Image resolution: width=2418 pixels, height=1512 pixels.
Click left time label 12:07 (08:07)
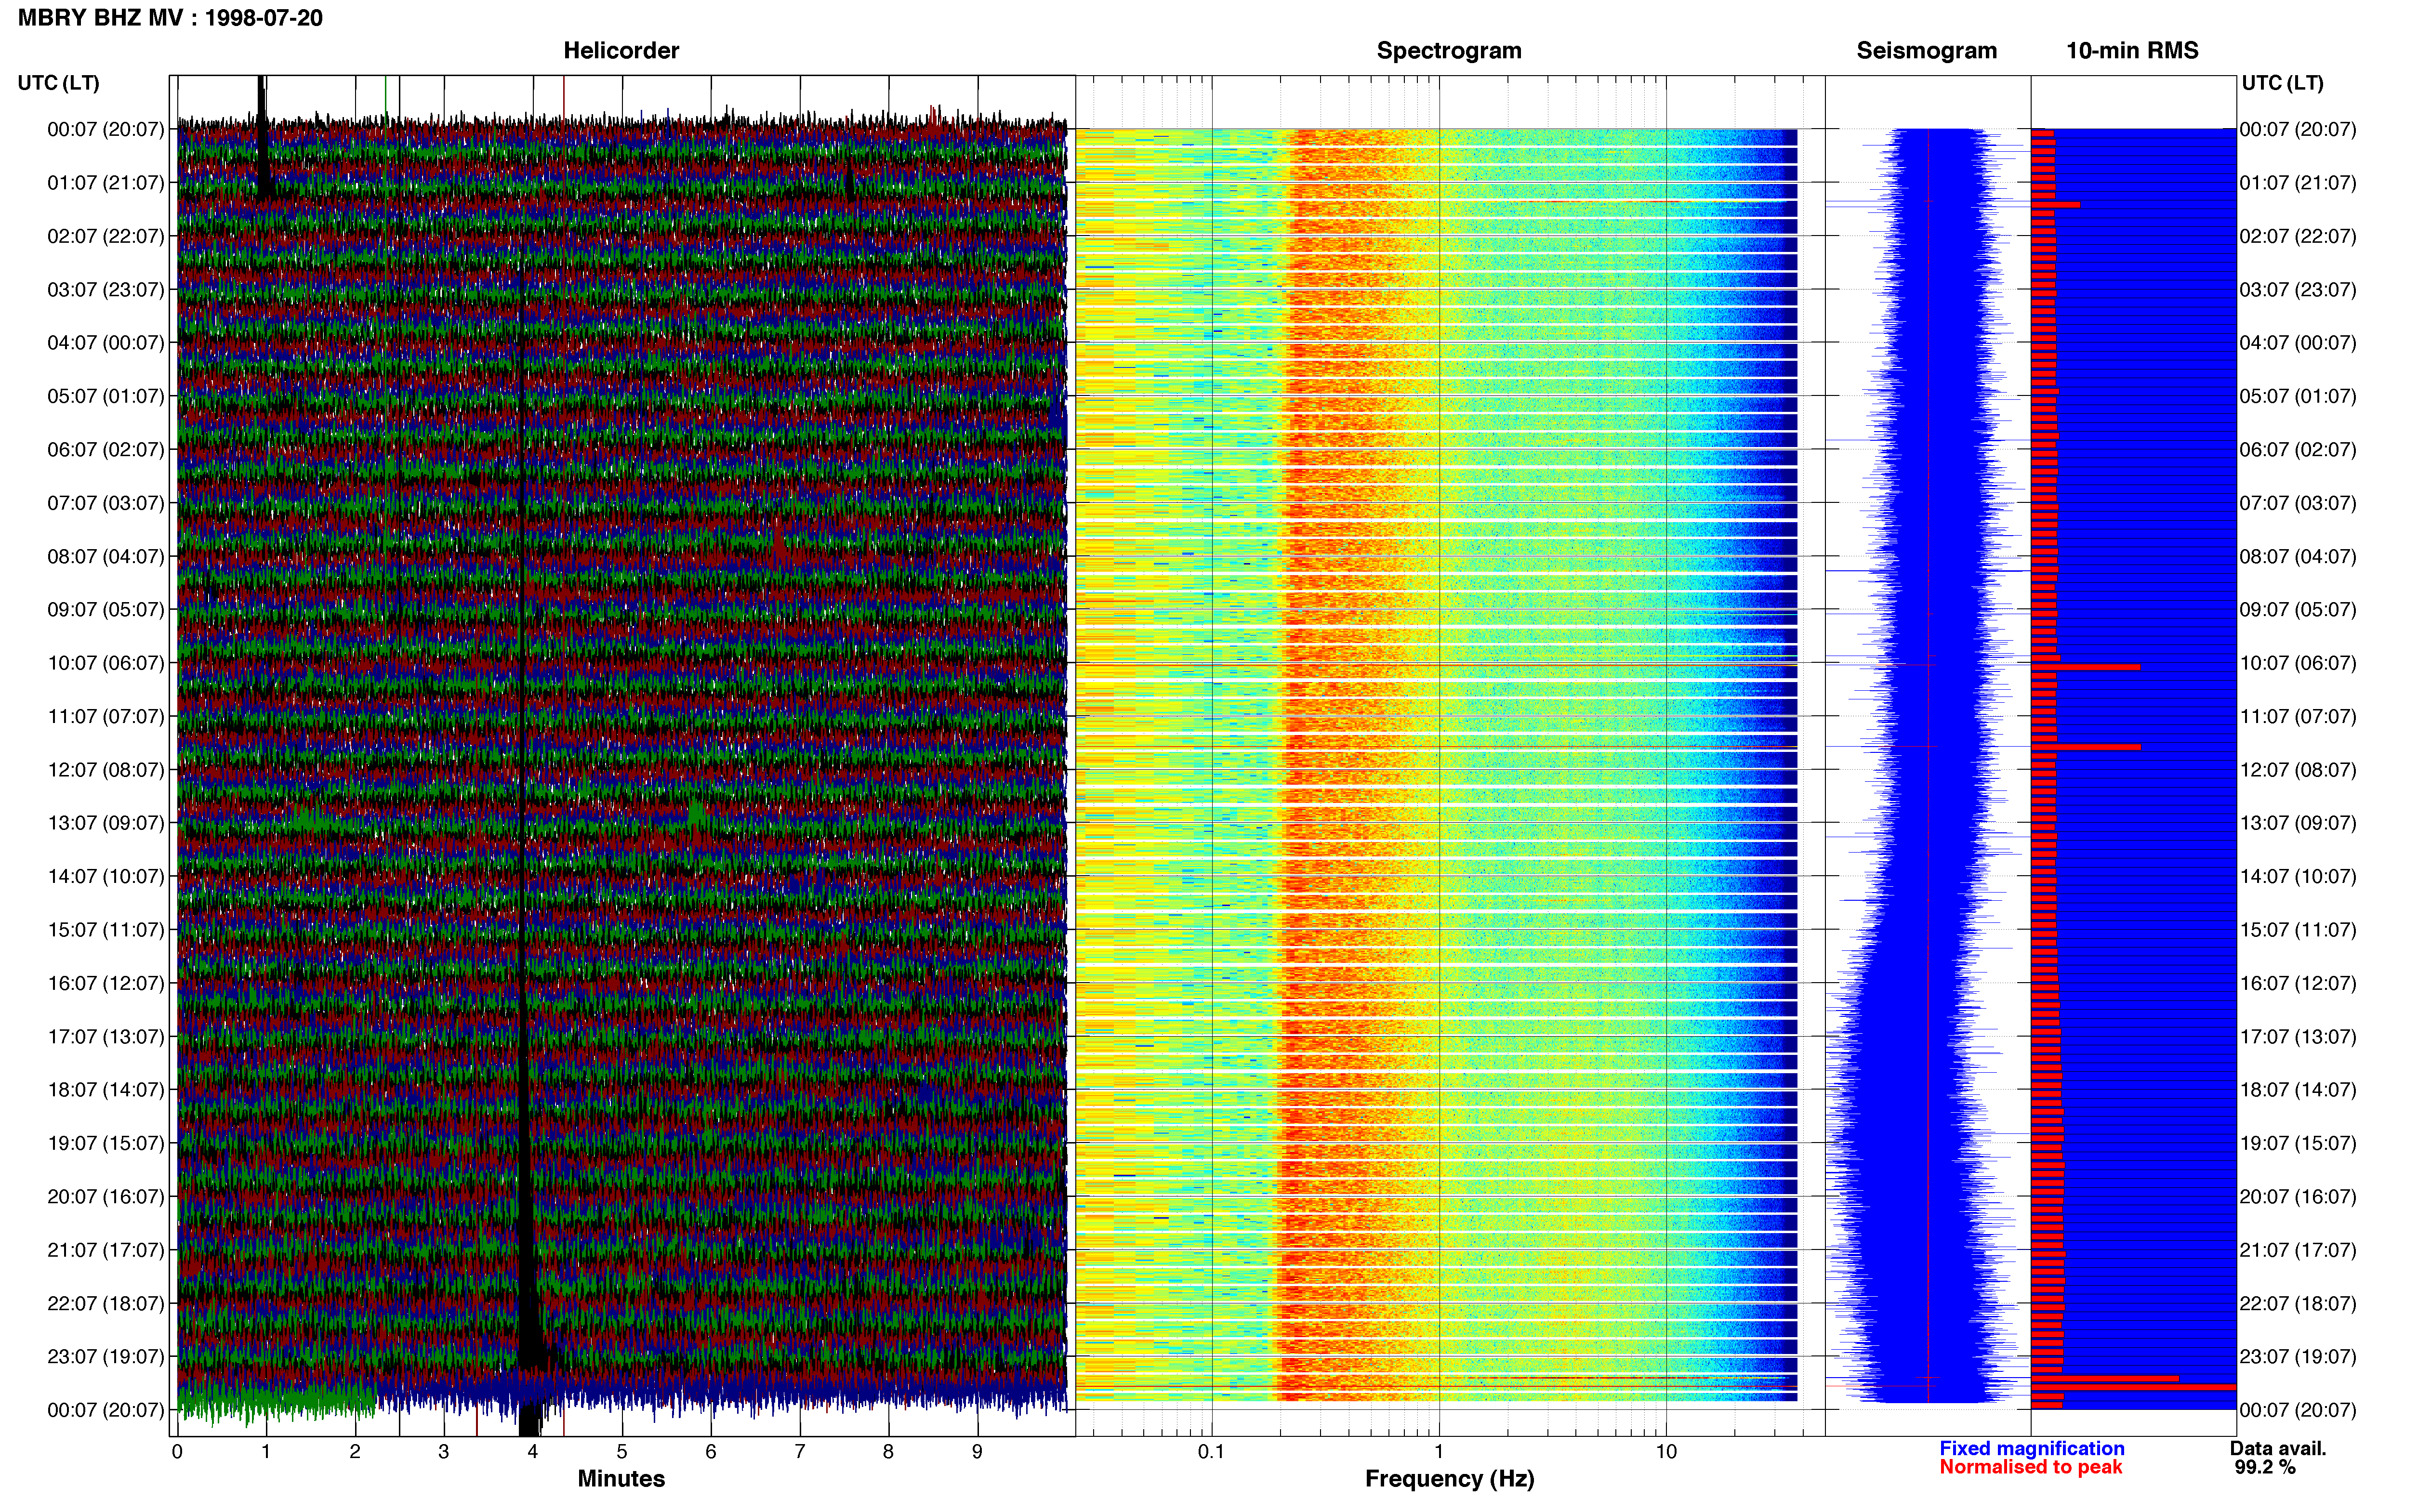click(105, 770)
